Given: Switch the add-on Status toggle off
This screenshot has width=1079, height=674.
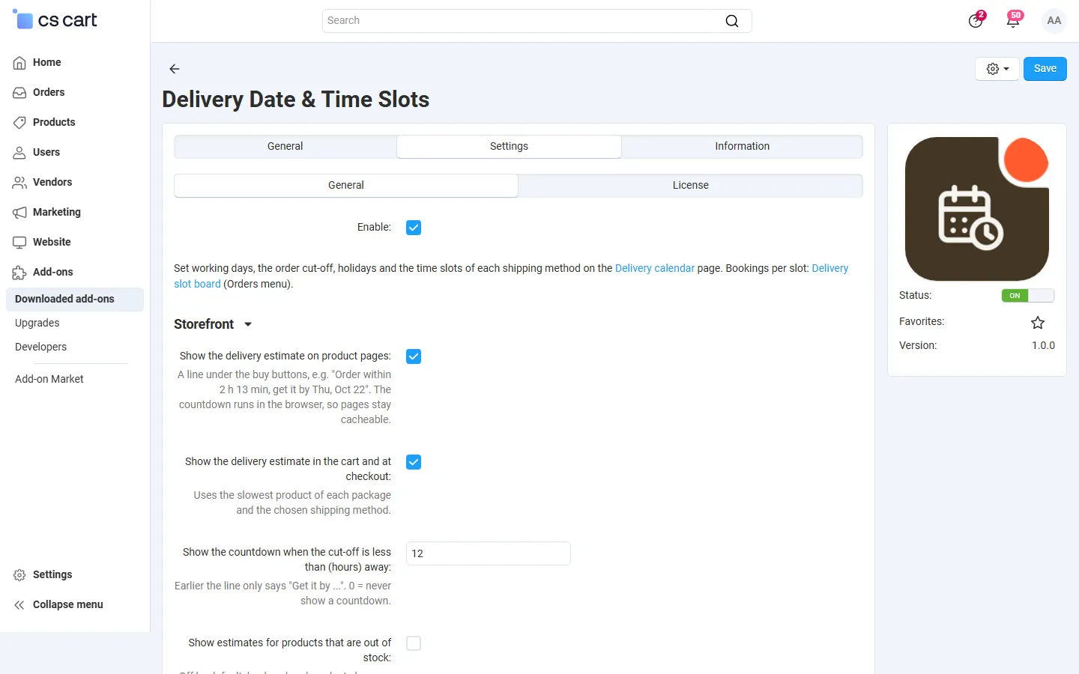Looking at the screenshot, I should 1028,296.
